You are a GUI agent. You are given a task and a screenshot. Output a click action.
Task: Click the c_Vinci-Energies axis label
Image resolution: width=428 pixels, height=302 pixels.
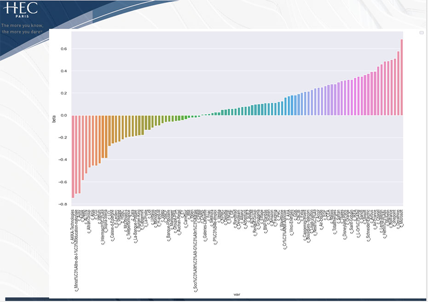(x=291, y=222)
